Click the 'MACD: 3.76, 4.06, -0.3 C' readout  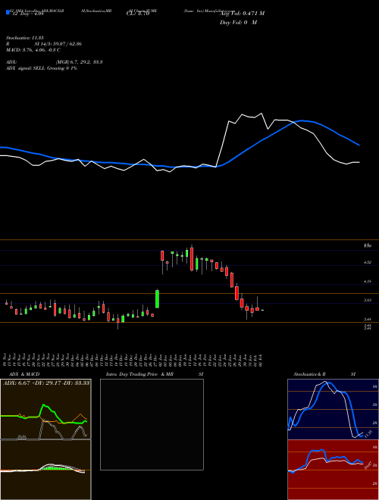[x=33, y=50]
